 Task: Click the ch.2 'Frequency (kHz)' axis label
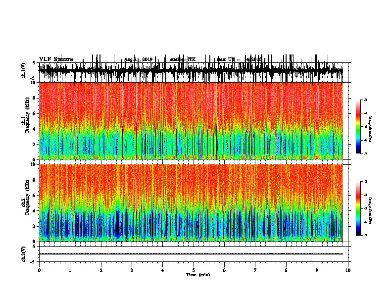click(x=27, y=197)
